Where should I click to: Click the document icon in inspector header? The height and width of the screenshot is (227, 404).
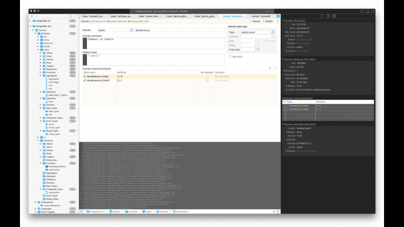point(322,16)
